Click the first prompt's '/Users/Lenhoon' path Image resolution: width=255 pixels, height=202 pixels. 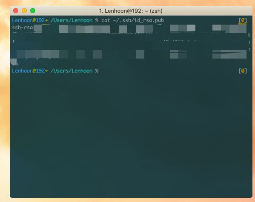72,20
